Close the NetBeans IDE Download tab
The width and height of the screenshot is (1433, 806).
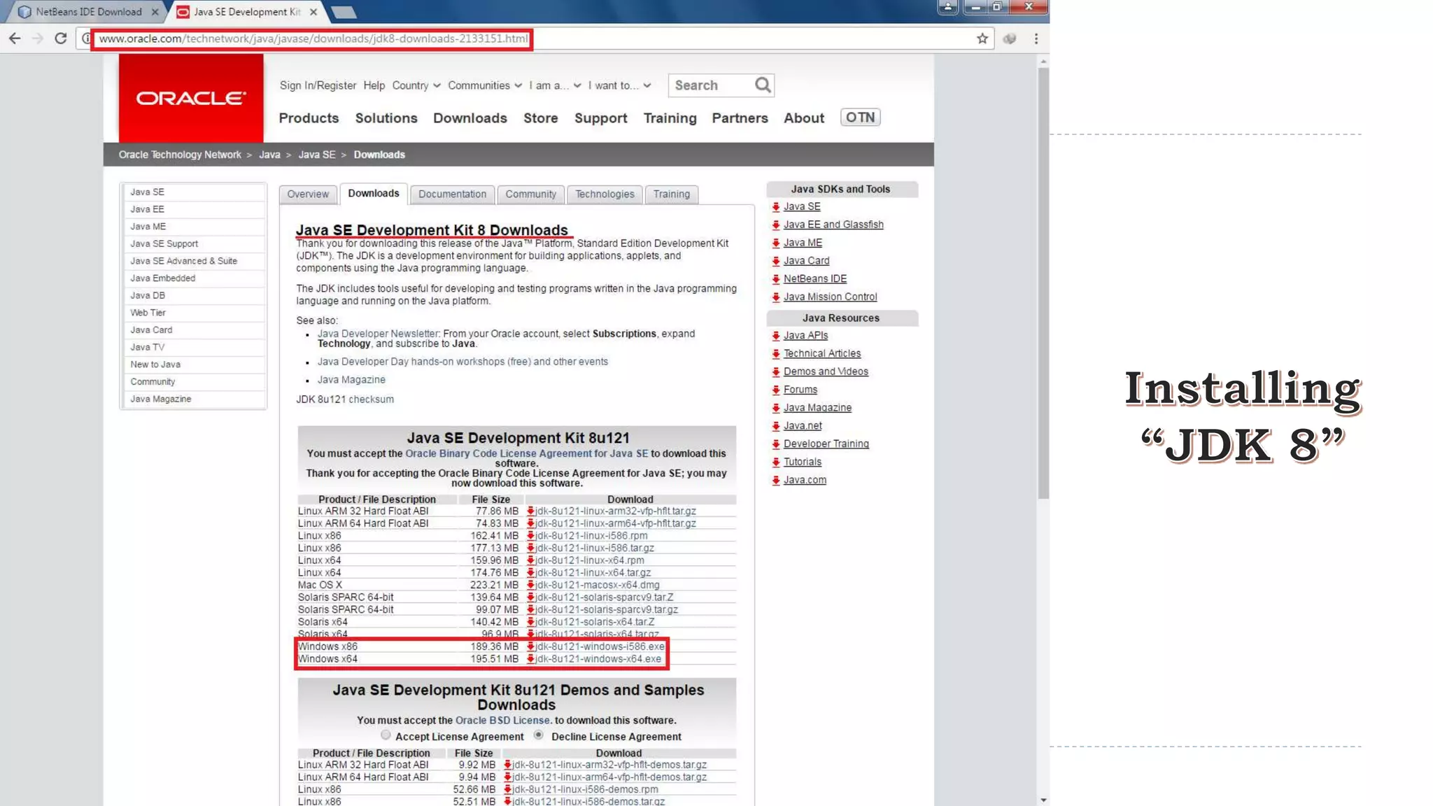tap(155, 12)
